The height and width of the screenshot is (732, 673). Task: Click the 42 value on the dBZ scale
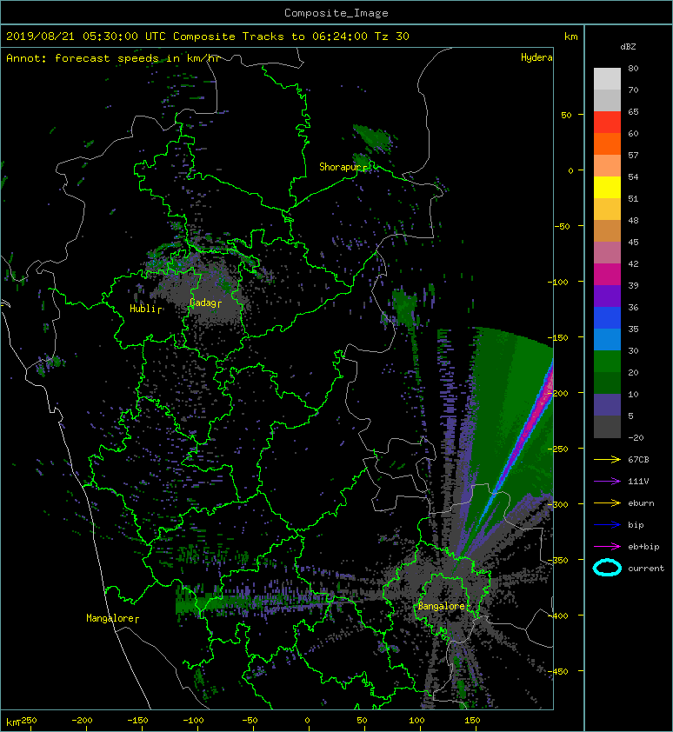coord(633,263)
